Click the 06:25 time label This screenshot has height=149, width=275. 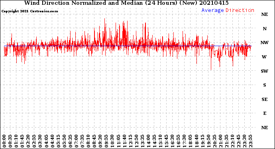pyautogui.click(x=70, y=141)
